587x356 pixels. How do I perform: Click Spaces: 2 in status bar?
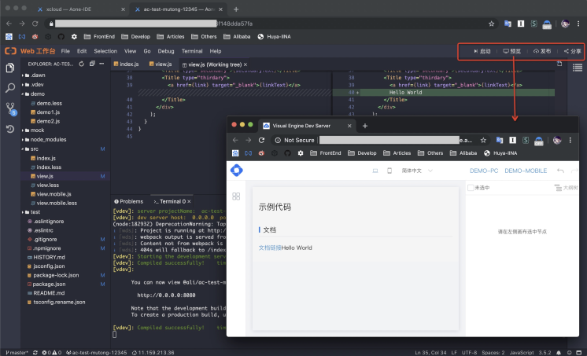[493, 353]
